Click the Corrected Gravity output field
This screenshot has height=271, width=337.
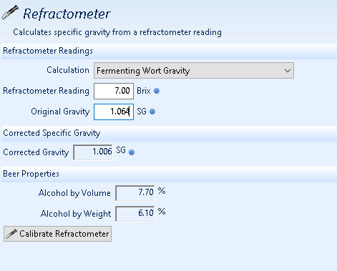(x=93, y=152)
